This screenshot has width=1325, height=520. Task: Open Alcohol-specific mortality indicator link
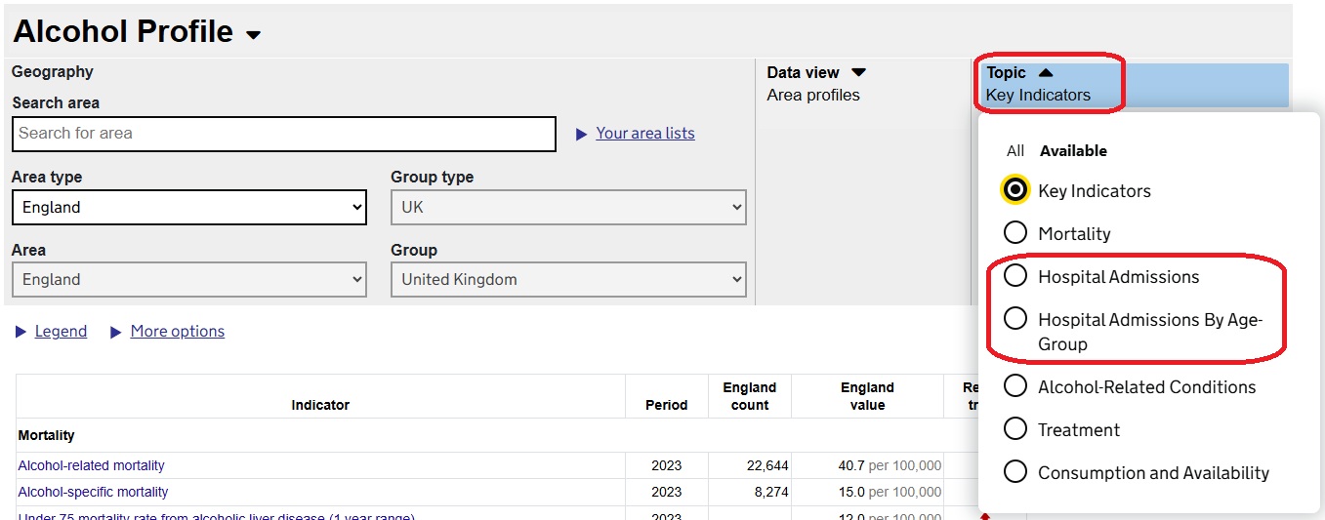93,492
